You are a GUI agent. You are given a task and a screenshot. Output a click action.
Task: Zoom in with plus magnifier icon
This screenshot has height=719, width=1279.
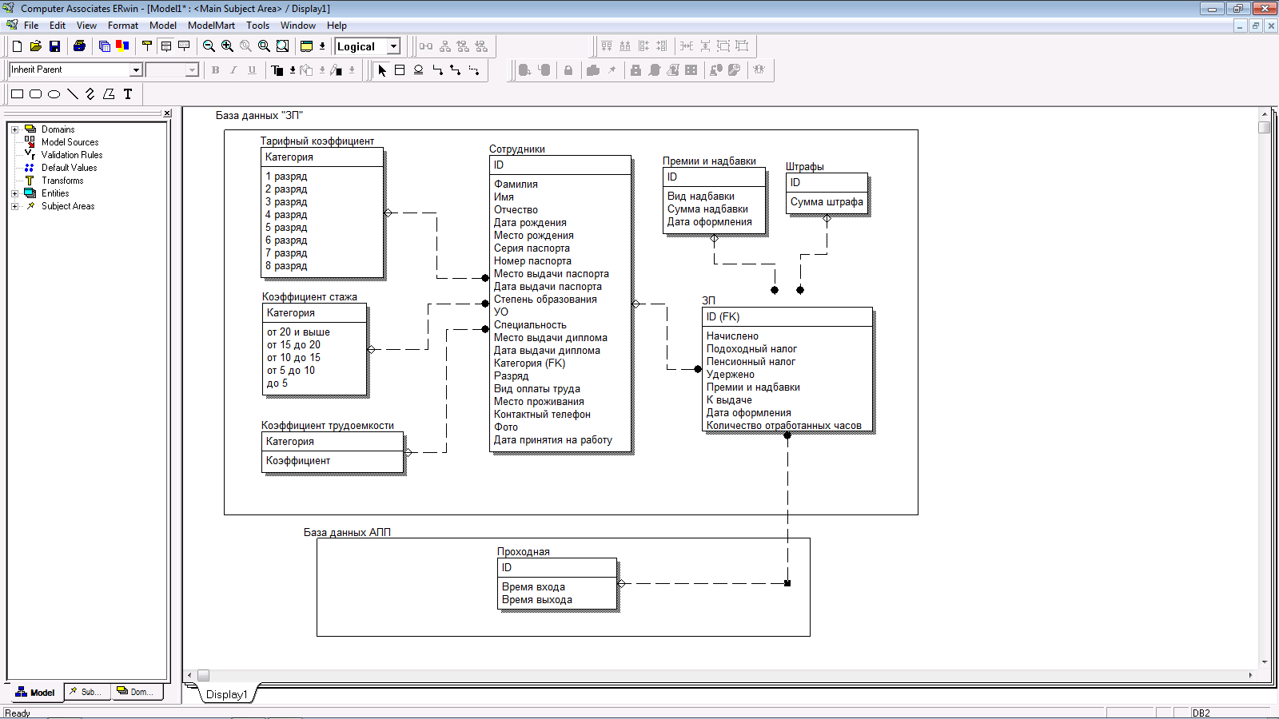[228, 46]
